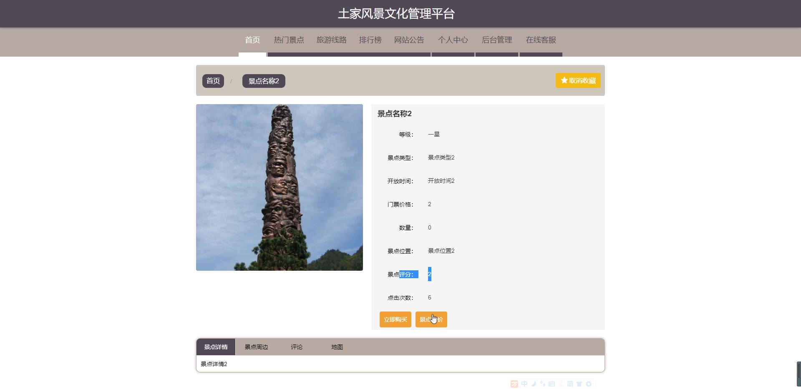This screenshot has width=801, height=389.
Task: Open 网站公告 from the navigation bar
Action: click(x=409, y=40)
